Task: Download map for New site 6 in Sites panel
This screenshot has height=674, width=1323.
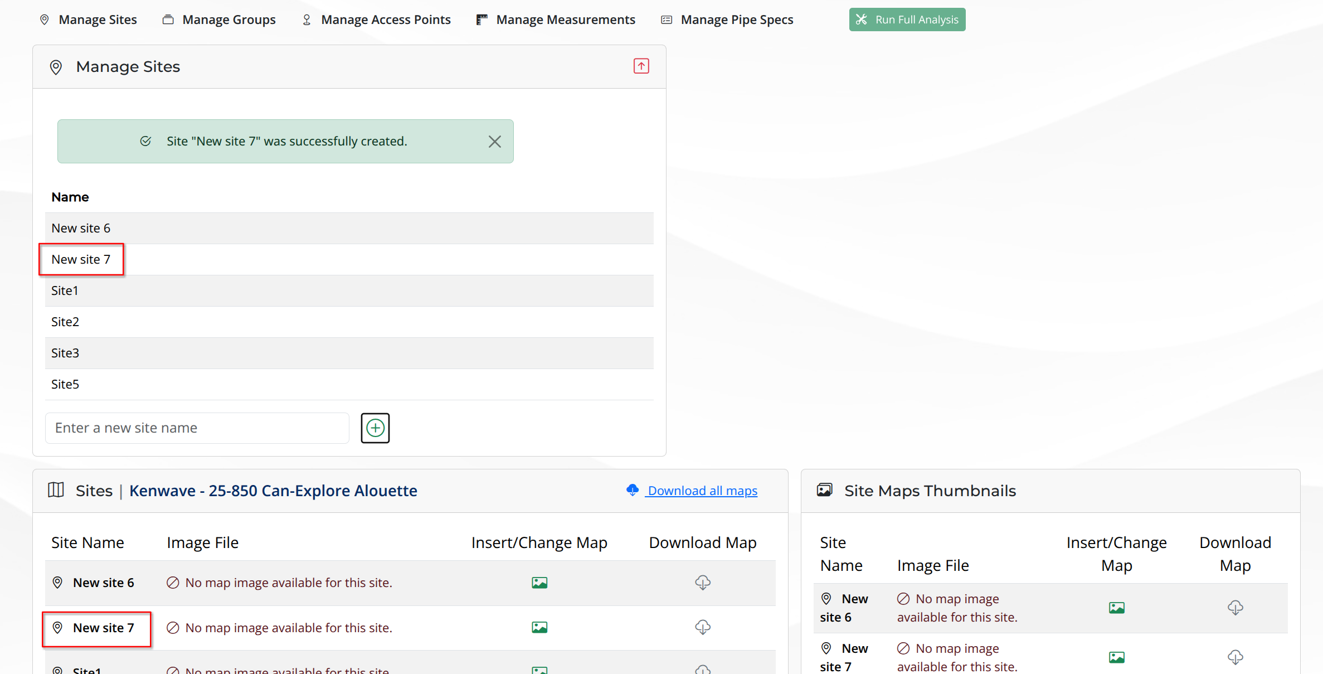Action: coord(703,583)
